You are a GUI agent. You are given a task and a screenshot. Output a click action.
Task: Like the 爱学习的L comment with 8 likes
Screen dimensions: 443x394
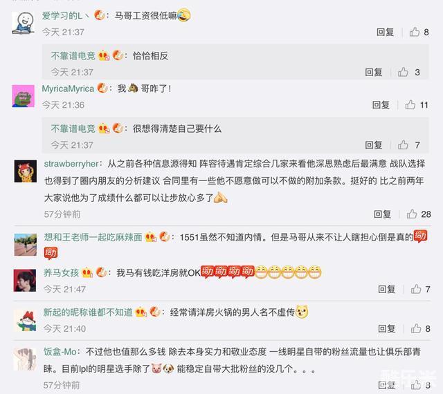click(415, 32)
